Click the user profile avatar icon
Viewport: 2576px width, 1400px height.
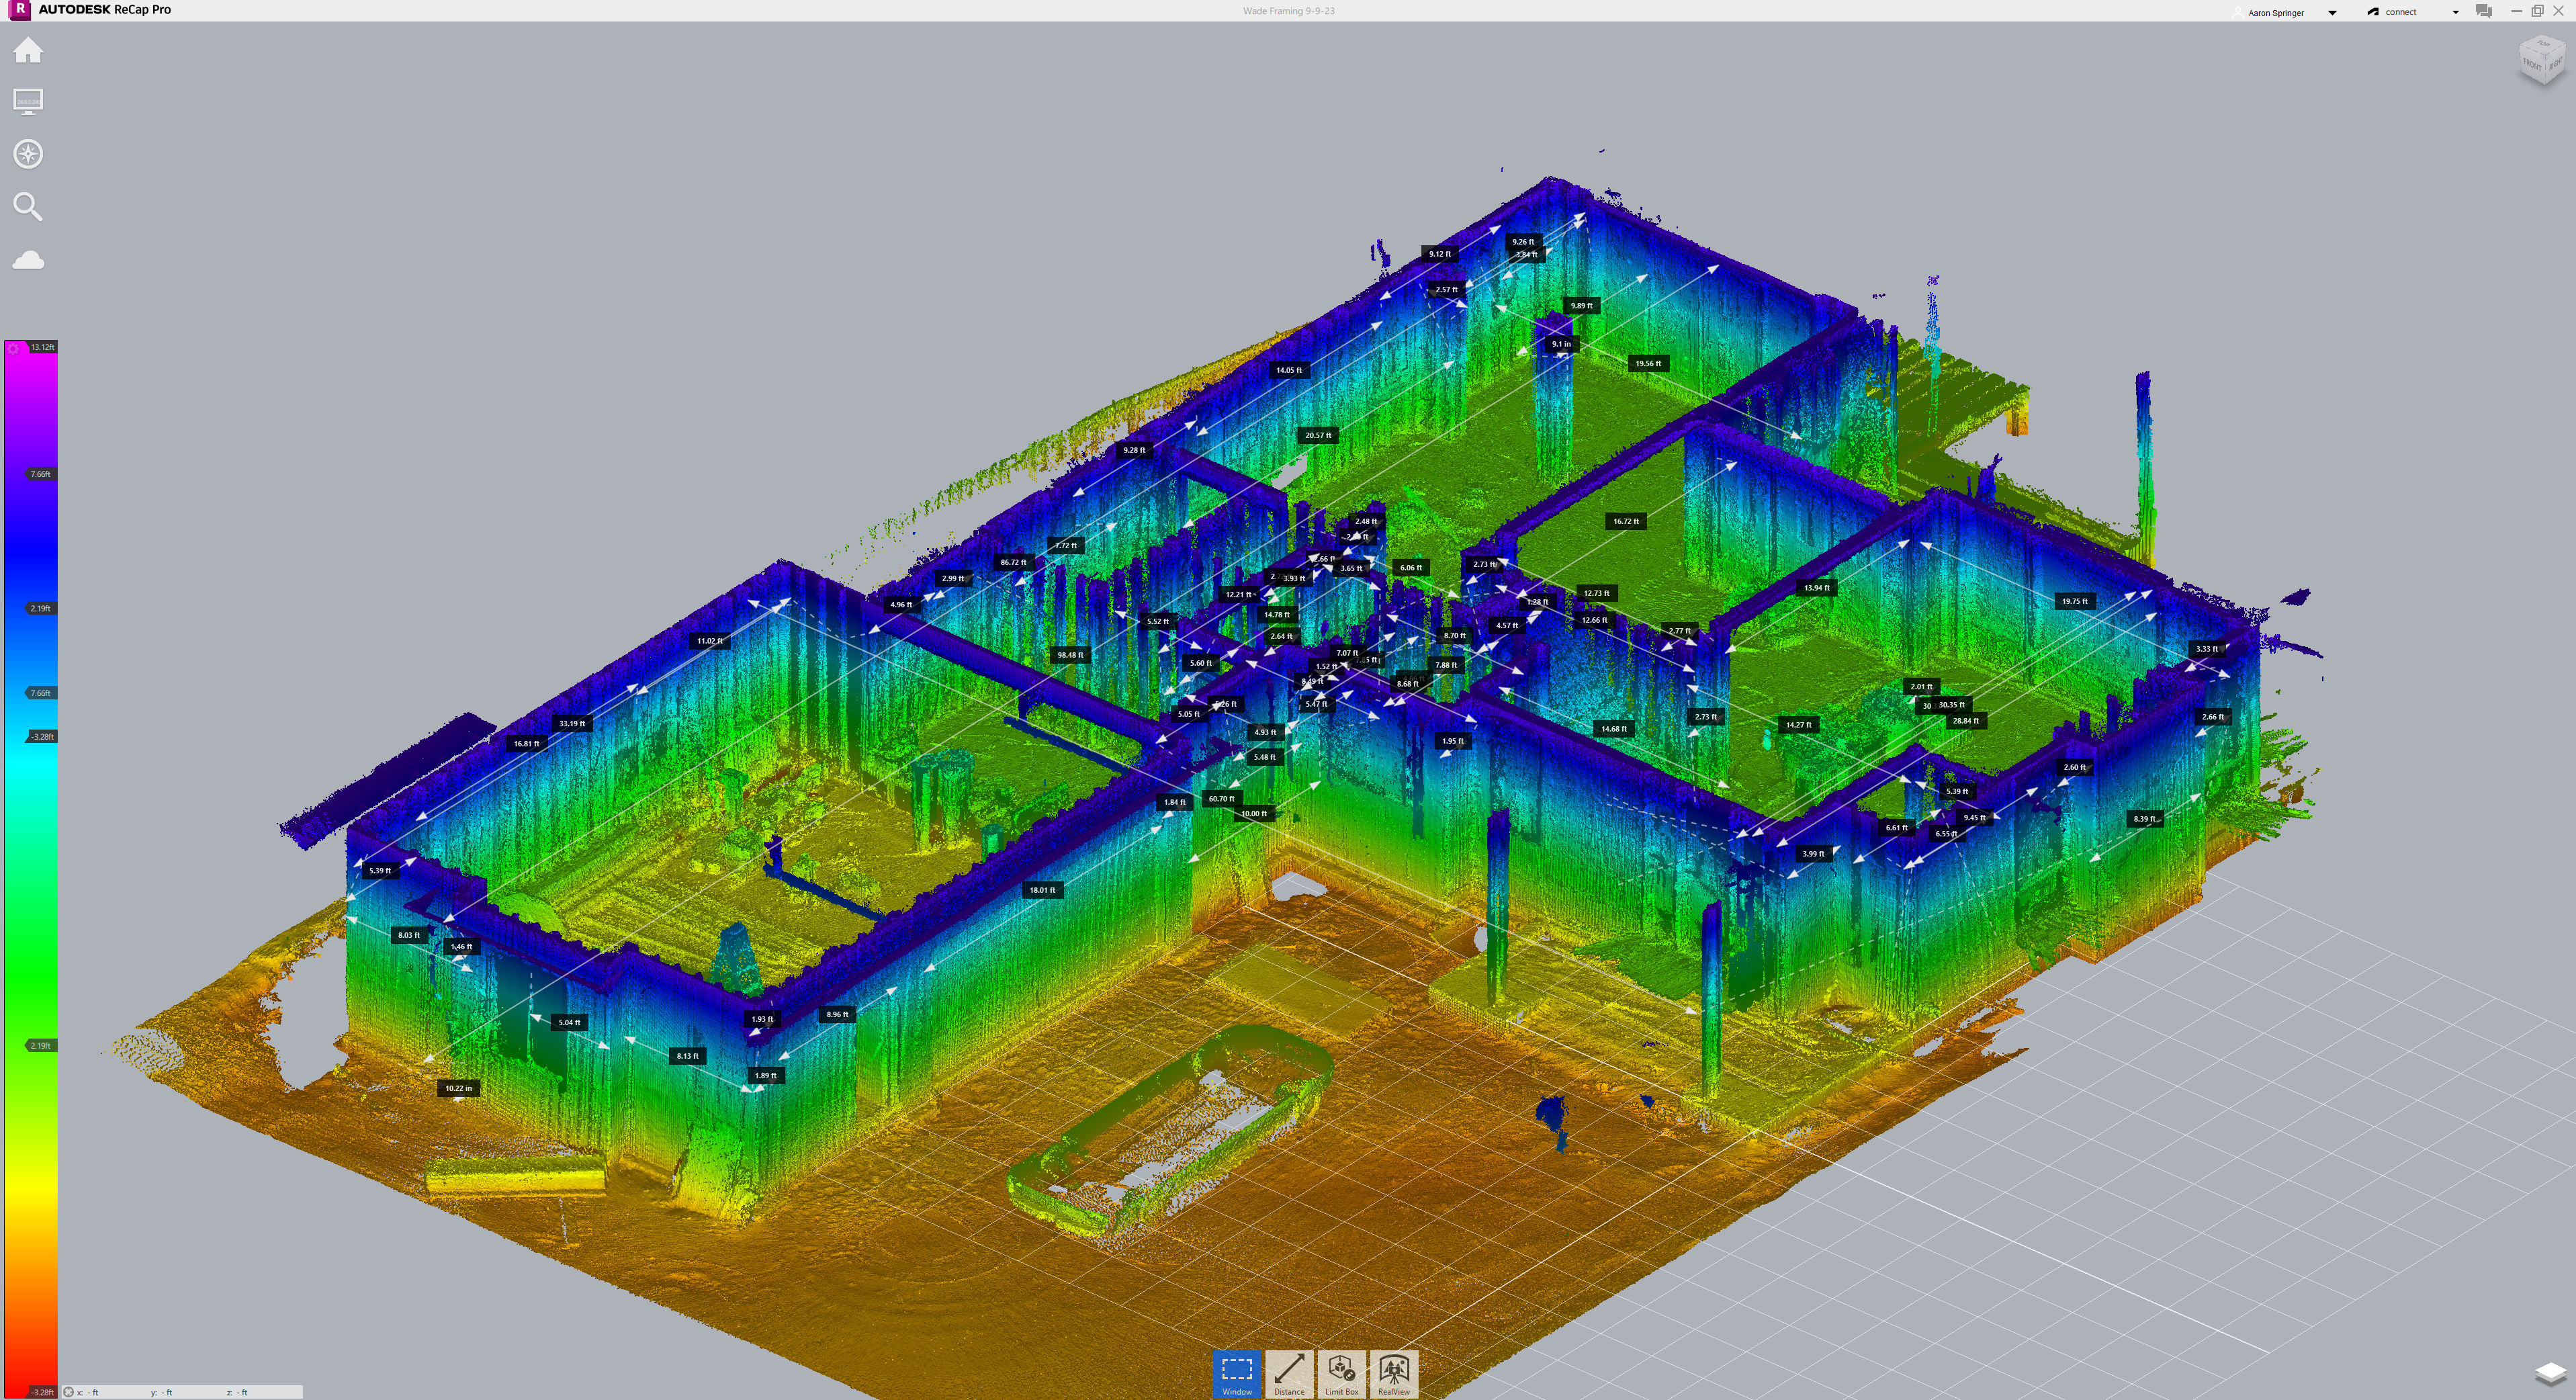[2238, 12]
